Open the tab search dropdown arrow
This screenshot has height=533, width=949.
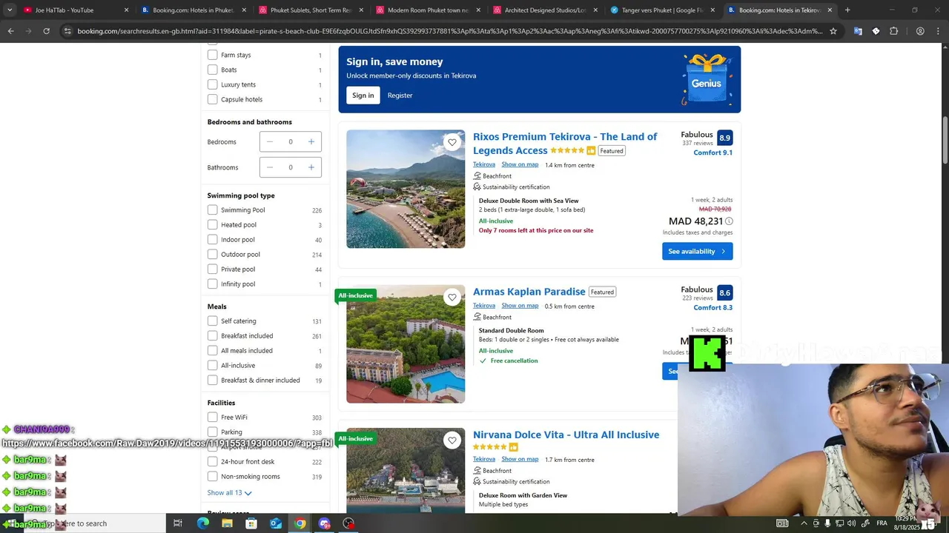click(10, 10)
